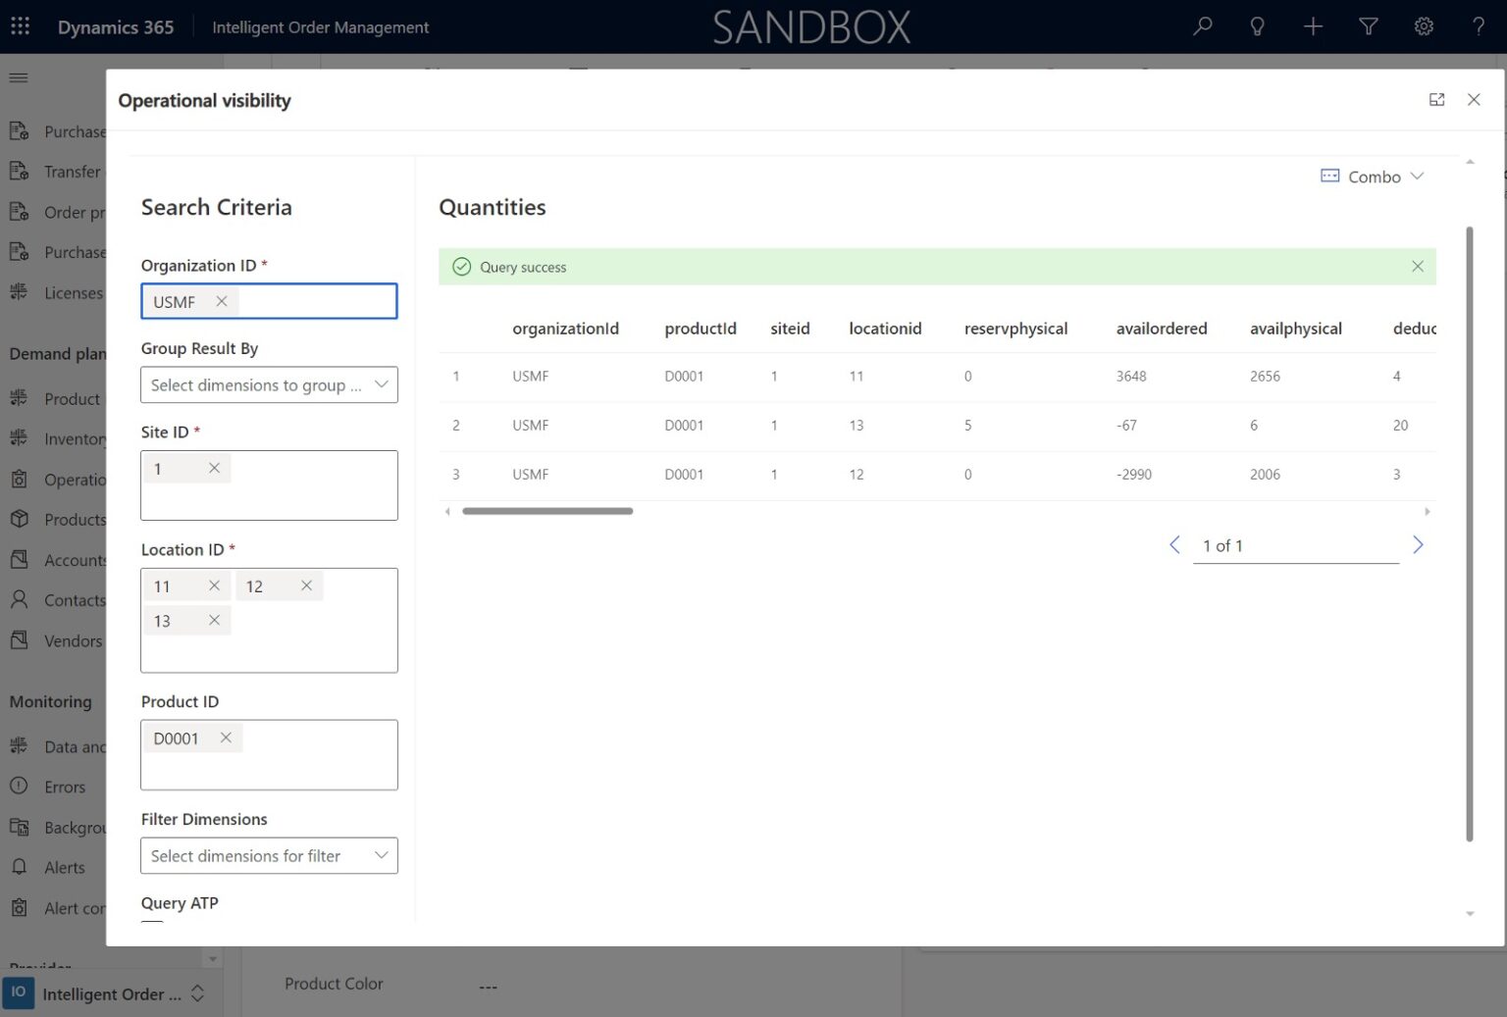Open the Combo chart type dropdown
Viewport: 1507px width, 1017px height.
coord(1372,177)
